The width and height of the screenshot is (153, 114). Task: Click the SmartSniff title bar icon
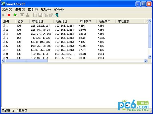(x=3, y=4)
